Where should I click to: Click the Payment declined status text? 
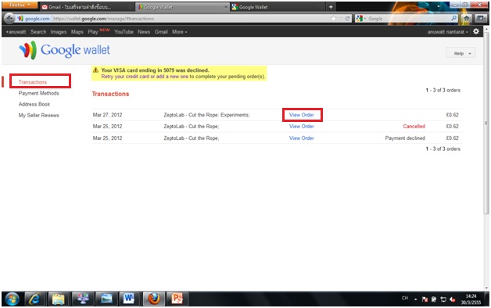coord(405,138)
